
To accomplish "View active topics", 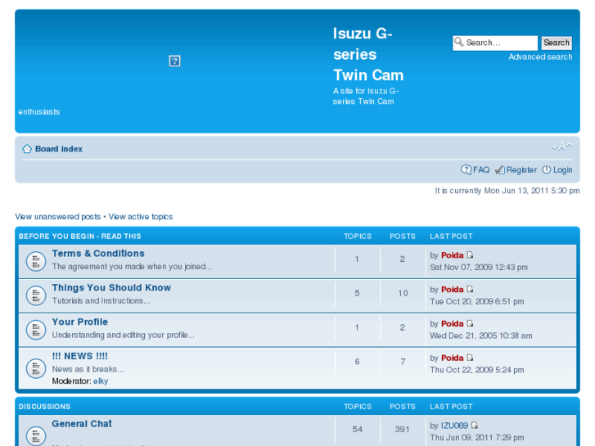I will pos(141,217).
